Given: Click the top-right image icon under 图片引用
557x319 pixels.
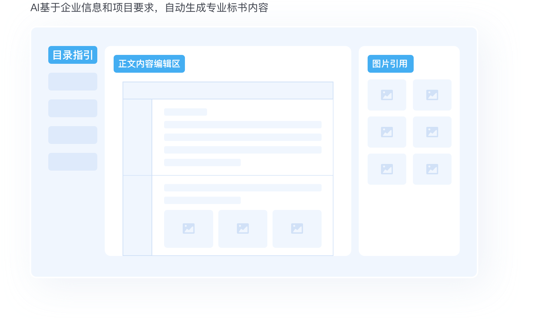Looking at the screenshot, I should point(432,95).
